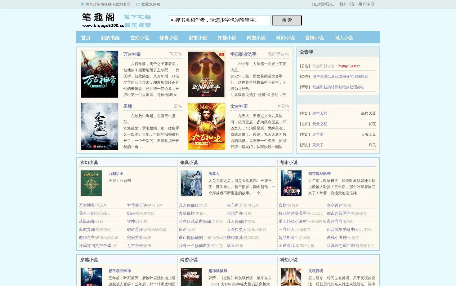This screenshot has height=286, width=456.
Task: Open the 太古神王 book cover image
Action: [206, 126]
